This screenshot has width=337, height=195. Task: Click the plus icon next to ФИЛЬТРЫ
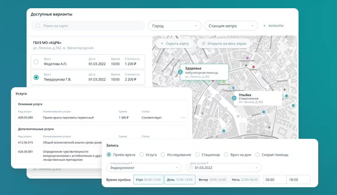[x=264, y=26]
